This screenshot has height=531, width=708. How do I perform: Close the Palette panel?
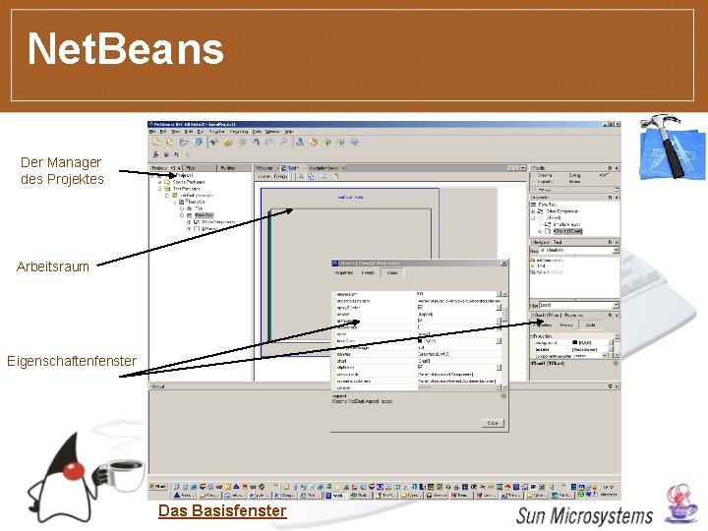tap(617, 168)
